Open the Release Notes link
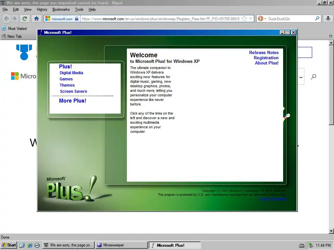 pos(264,52)
